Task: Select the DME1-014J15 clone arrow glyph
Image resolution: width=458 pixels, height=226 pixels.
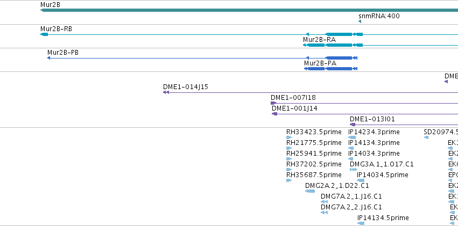Action: point(166,92)
